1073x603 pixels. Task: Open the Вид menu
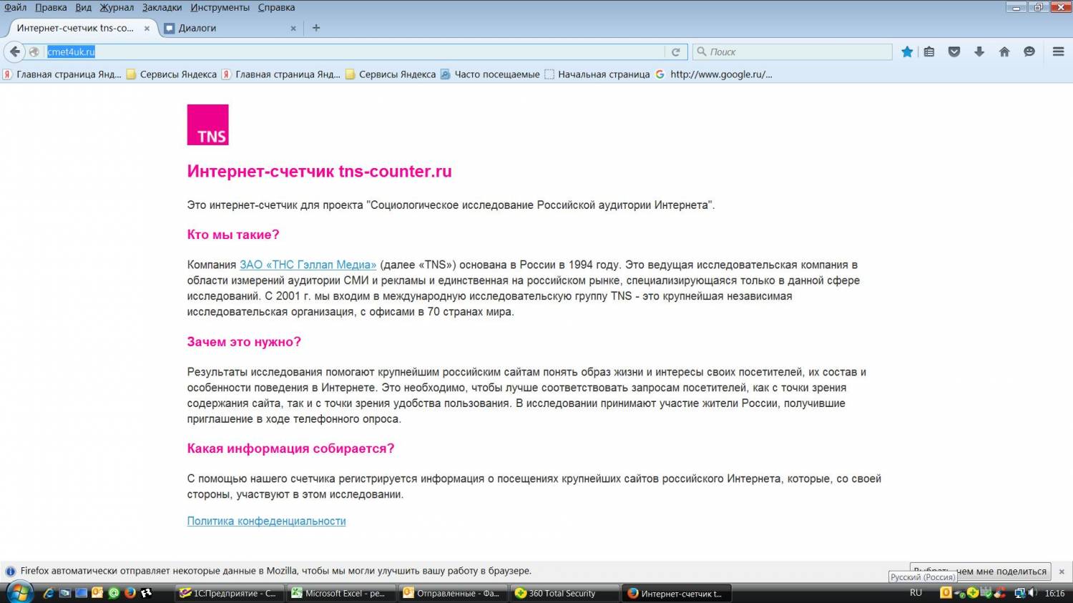point(84,7)
